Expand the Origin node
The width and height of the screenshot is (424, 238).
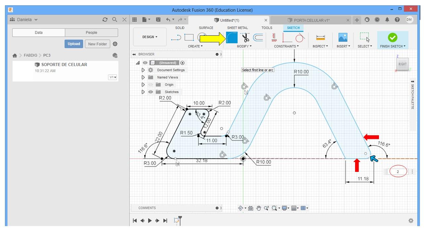pyautogui.click(x=143, y=85)
